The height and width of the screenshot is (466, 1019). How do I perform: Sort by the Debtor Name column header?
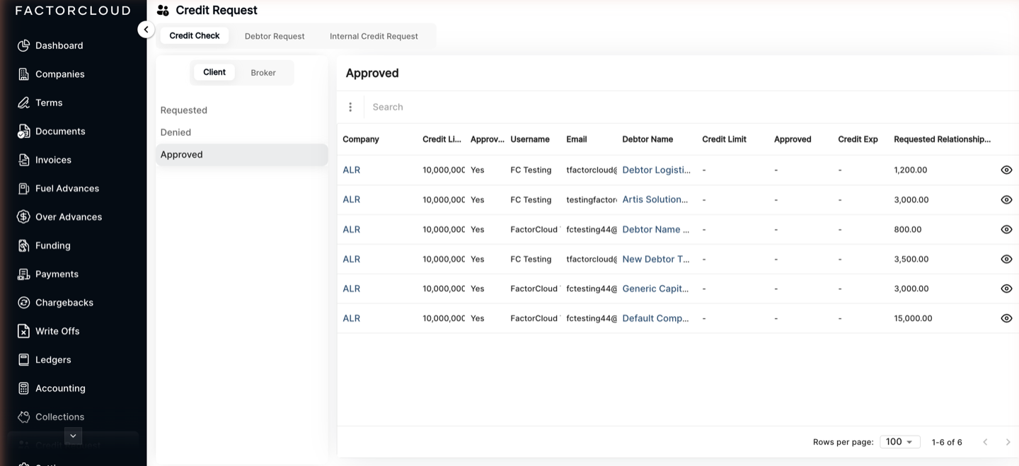647,140
